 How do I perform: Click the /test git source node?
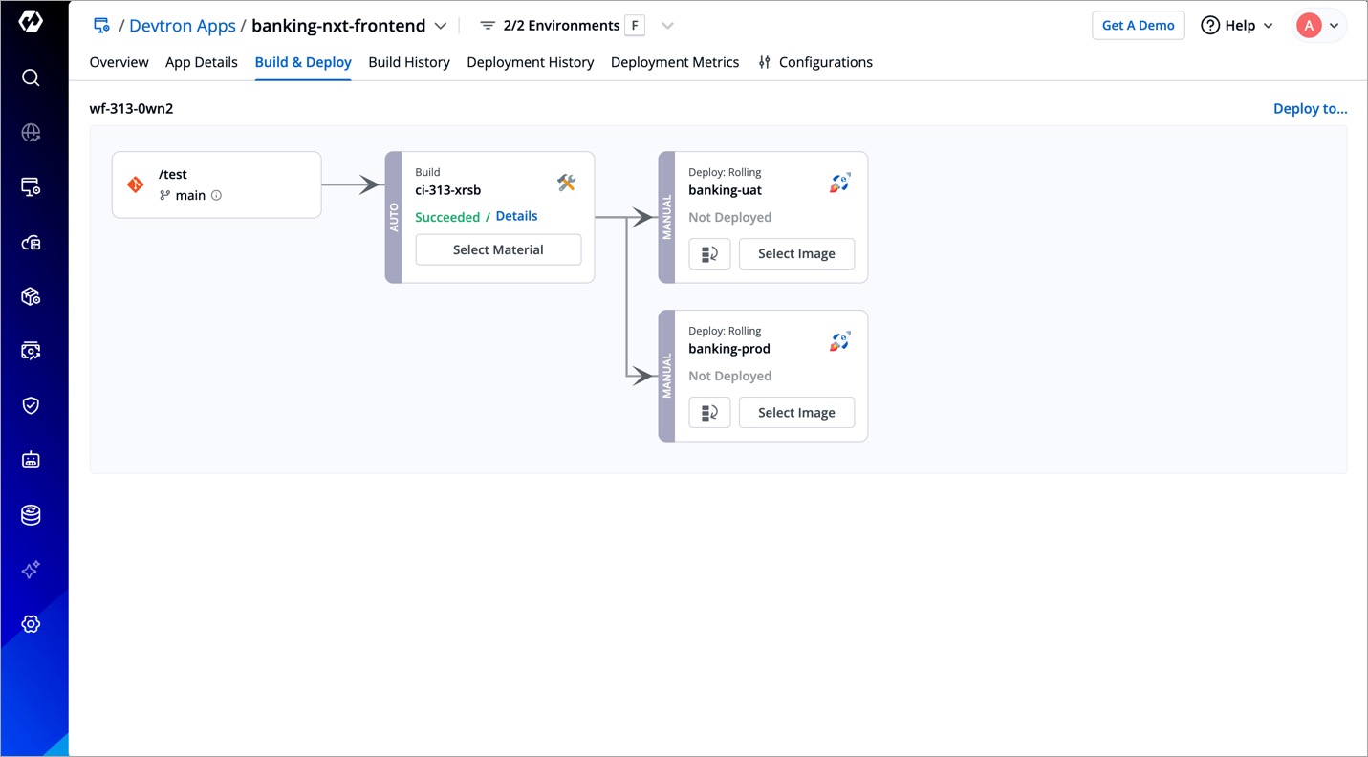click(216, 184)
